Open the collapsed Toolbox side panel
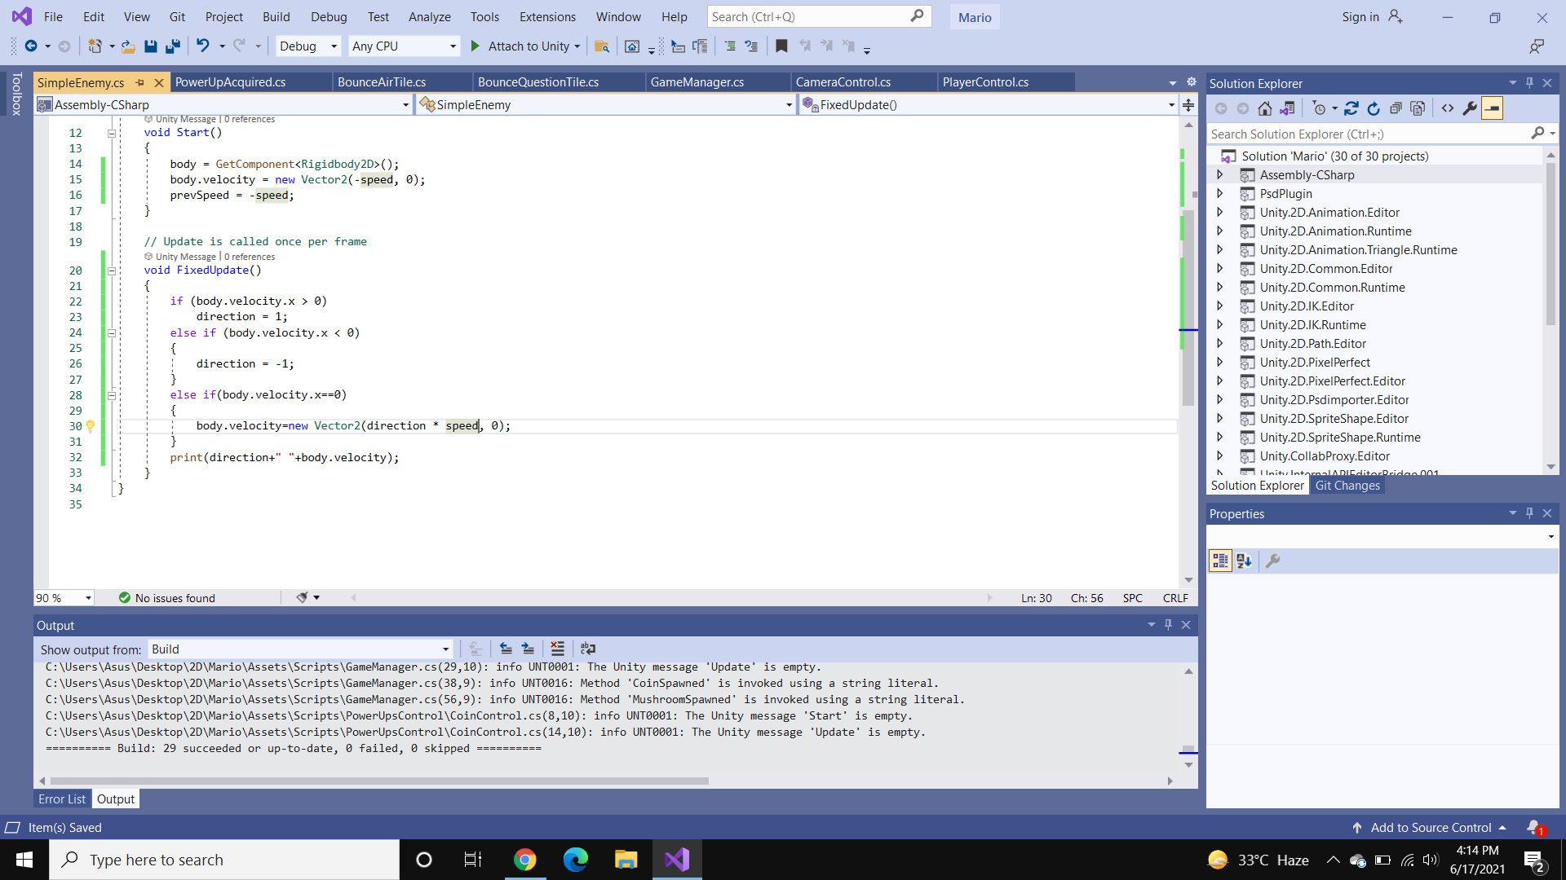 (16, 94)
